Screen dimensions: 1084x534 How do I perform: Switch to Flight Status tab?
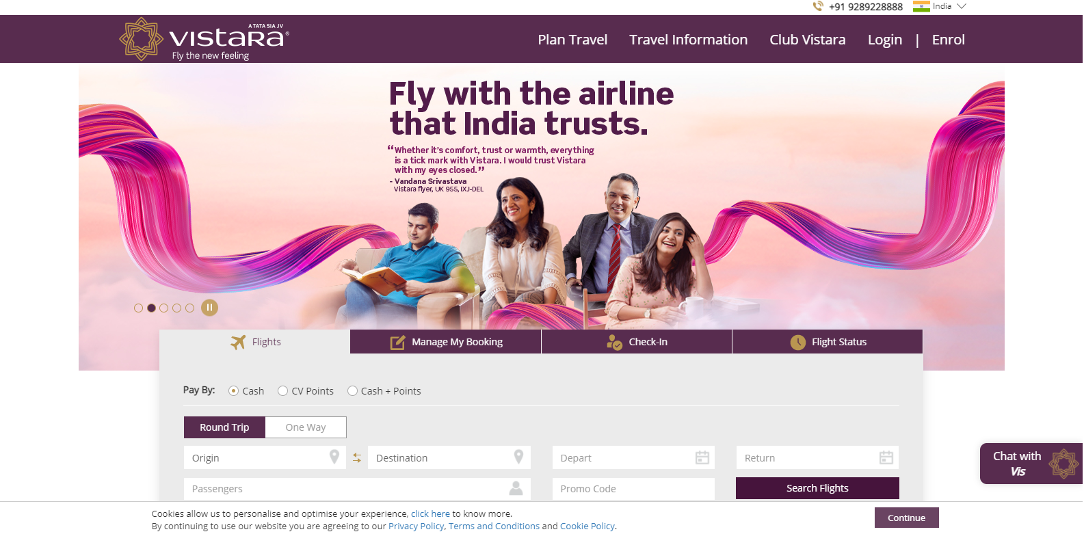click(828, 342)
